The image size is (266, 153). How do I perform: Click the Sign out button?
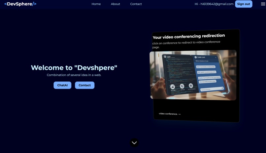[x=244, y=4]
